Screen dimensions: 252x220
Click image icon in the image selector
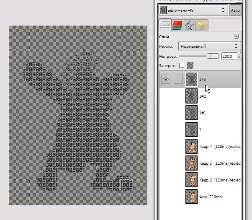click(163, 10)
